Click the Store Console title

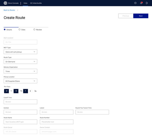coord(13,3)
